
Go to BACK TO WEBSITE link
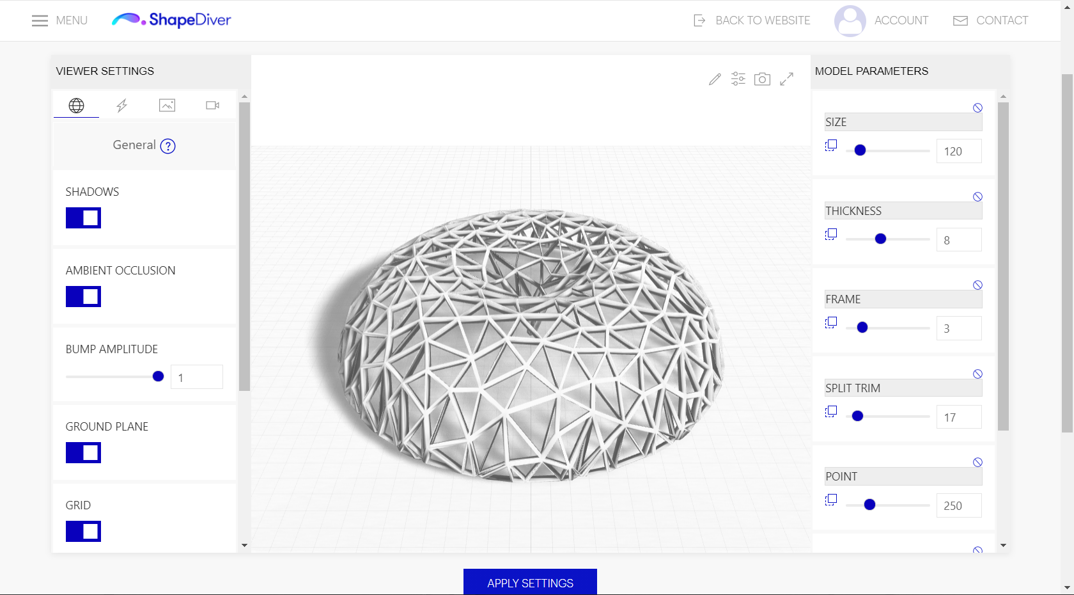(752, 20)
